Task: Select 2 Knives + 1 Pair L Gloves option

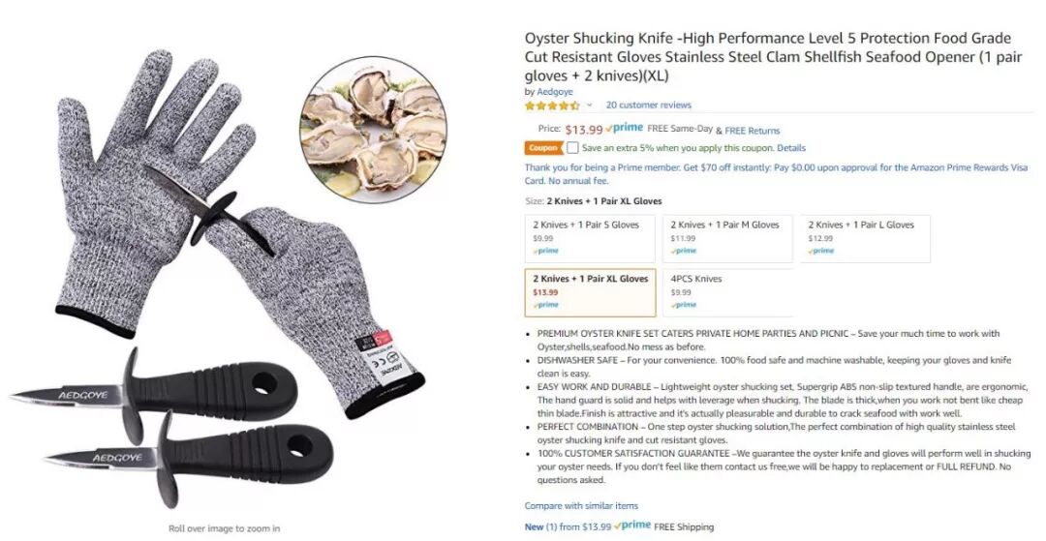Action: point(865,238)
